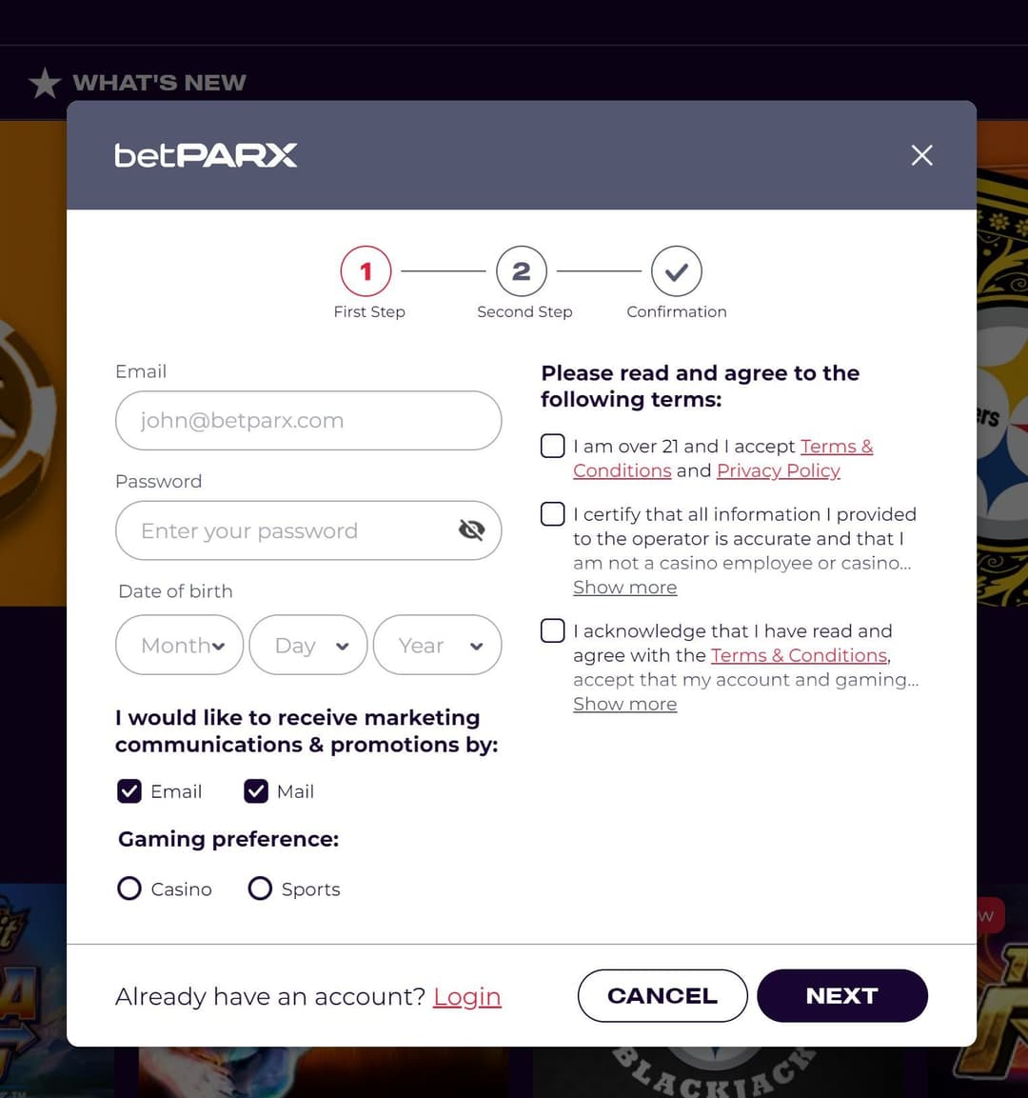
Task: Click NEXT to proceed to the second step
Action: tap(841, 995)
